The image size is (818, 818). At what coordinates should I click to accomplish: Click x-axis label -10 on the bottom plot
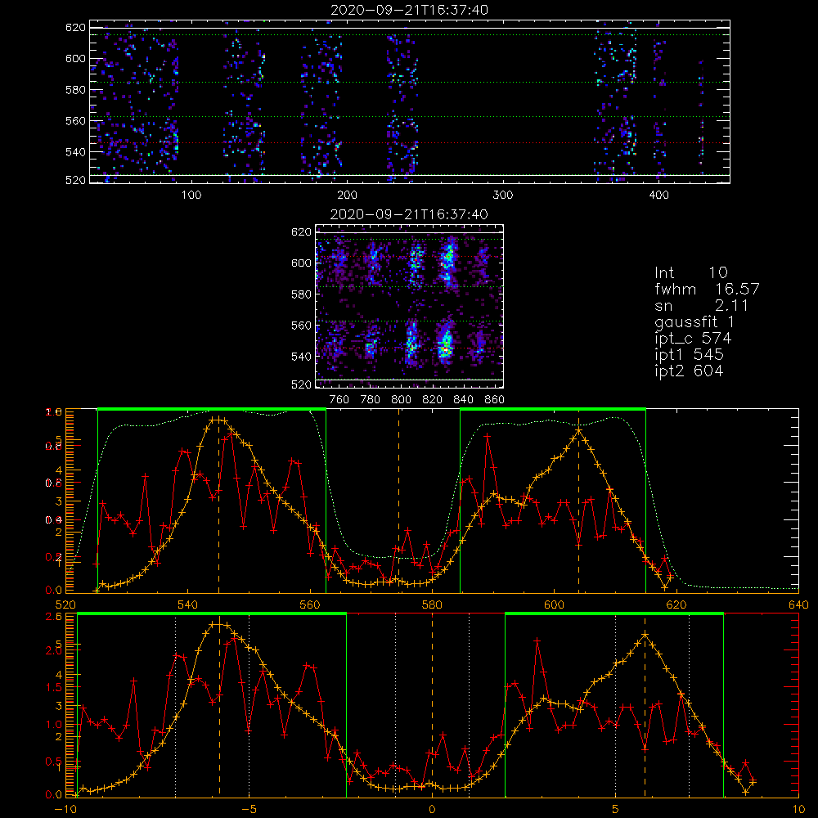pyautogui.click(x=65, y=810)
